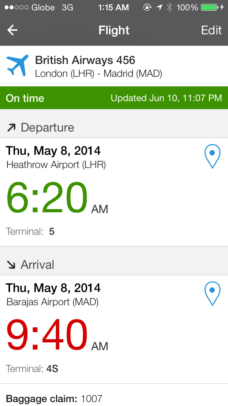This screenshot has height=406, width=228.
Task: Open map pin for Heathrow Airport
Action: (212, 157)
